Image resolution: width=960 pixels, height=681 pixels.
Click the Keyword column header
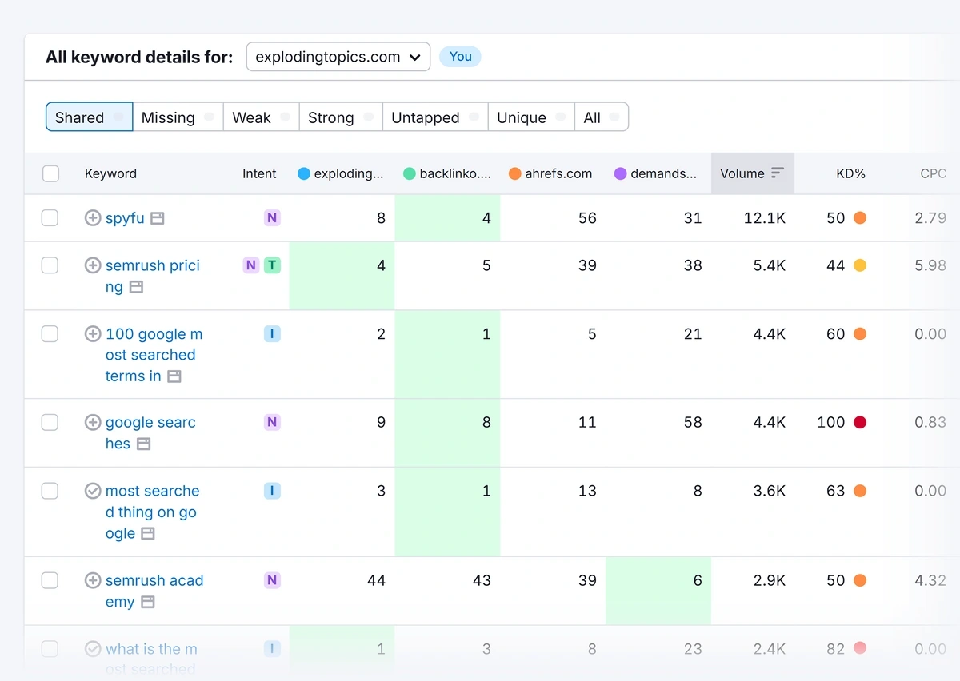[110, 173]
